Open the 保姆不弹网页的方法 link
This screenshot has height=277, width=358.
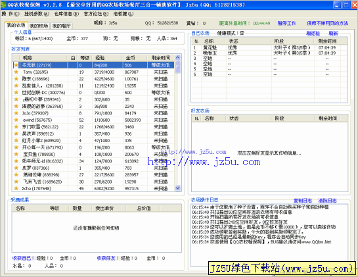point(327,23)
